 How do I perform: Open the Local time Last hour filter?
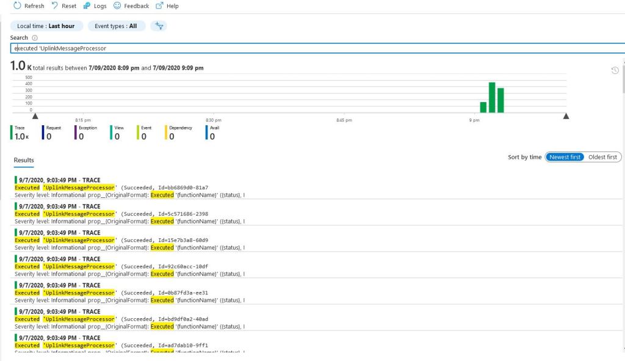point(46,26)
